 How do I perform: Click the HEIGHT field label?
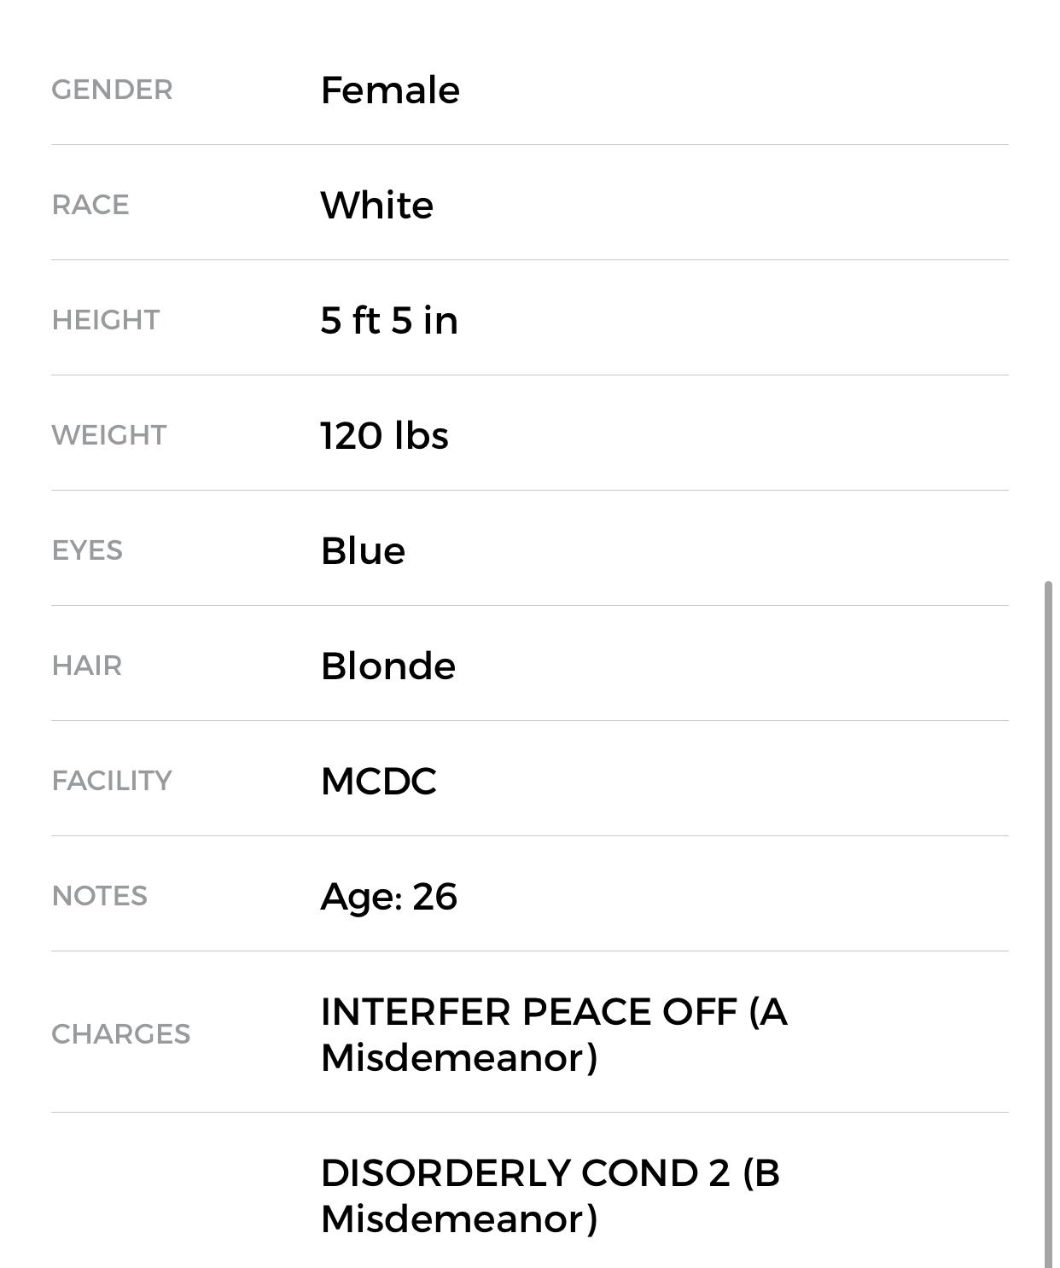click(106, 320)
